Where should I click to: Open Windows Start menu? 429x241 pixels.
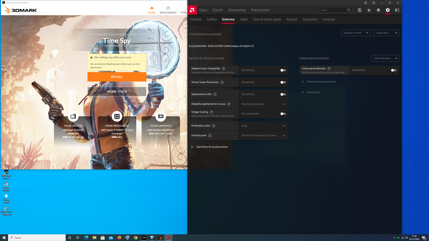[x=3, y=238]
